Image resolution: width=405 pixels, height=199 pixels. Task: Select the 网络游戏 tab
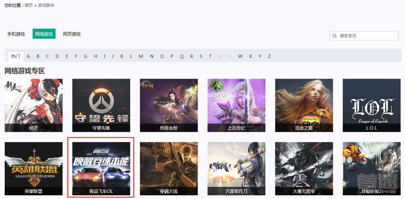pos(44,34)
